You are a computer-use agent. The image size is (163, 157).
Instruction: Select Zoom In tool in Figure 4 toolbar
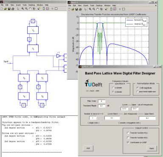point(90,9)
